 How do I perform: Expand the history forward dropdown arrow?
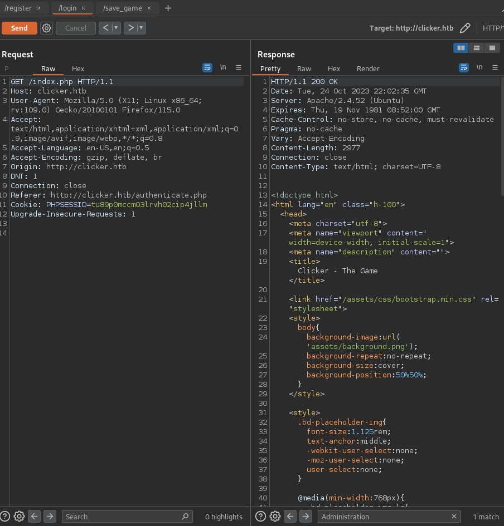[x=140, y=28]
